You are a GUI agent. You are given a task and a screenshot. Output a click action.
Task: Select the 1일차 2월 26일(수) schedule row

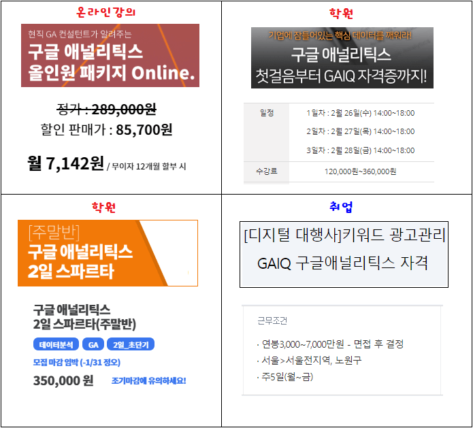pyautogui.click(x=361, y=113)
